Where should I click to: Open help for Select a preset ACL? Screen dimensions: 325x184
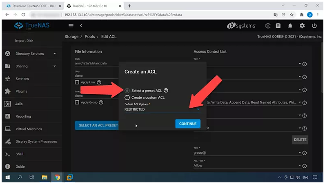click(x=166, y=90)
